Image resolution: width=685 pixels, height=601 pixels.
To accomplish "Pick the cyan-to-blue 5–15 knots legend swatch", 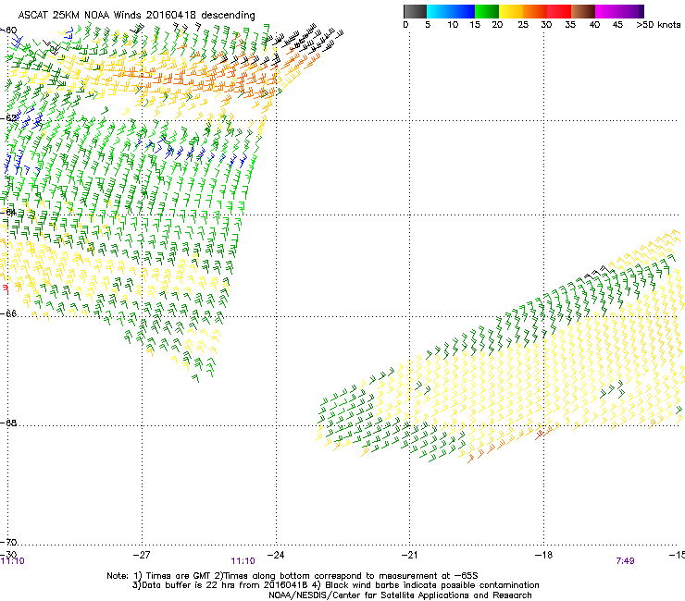I will point(451,11).
